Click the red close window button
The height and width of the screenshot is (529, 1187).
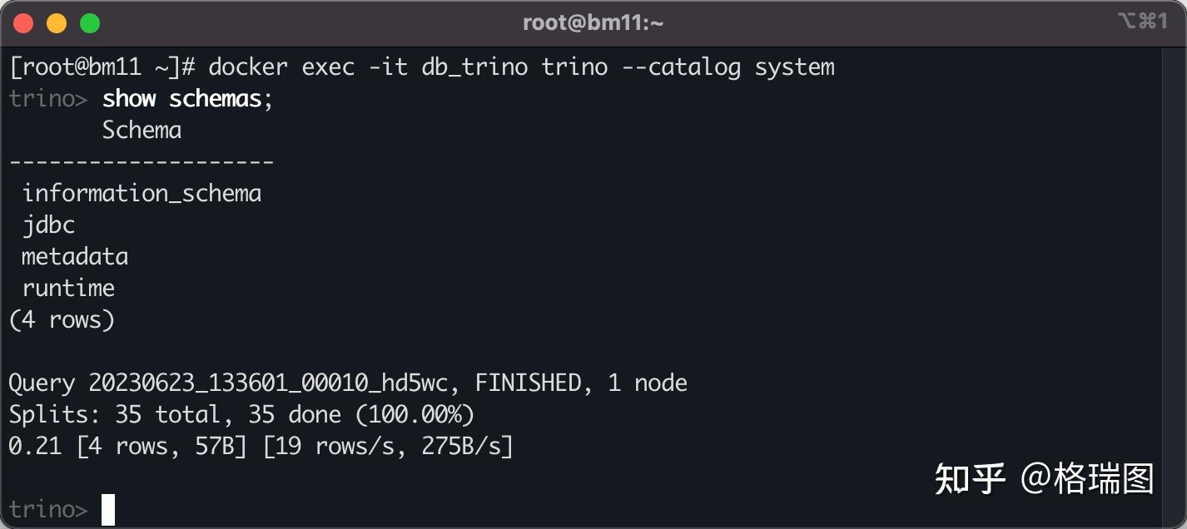coord(23,23)
